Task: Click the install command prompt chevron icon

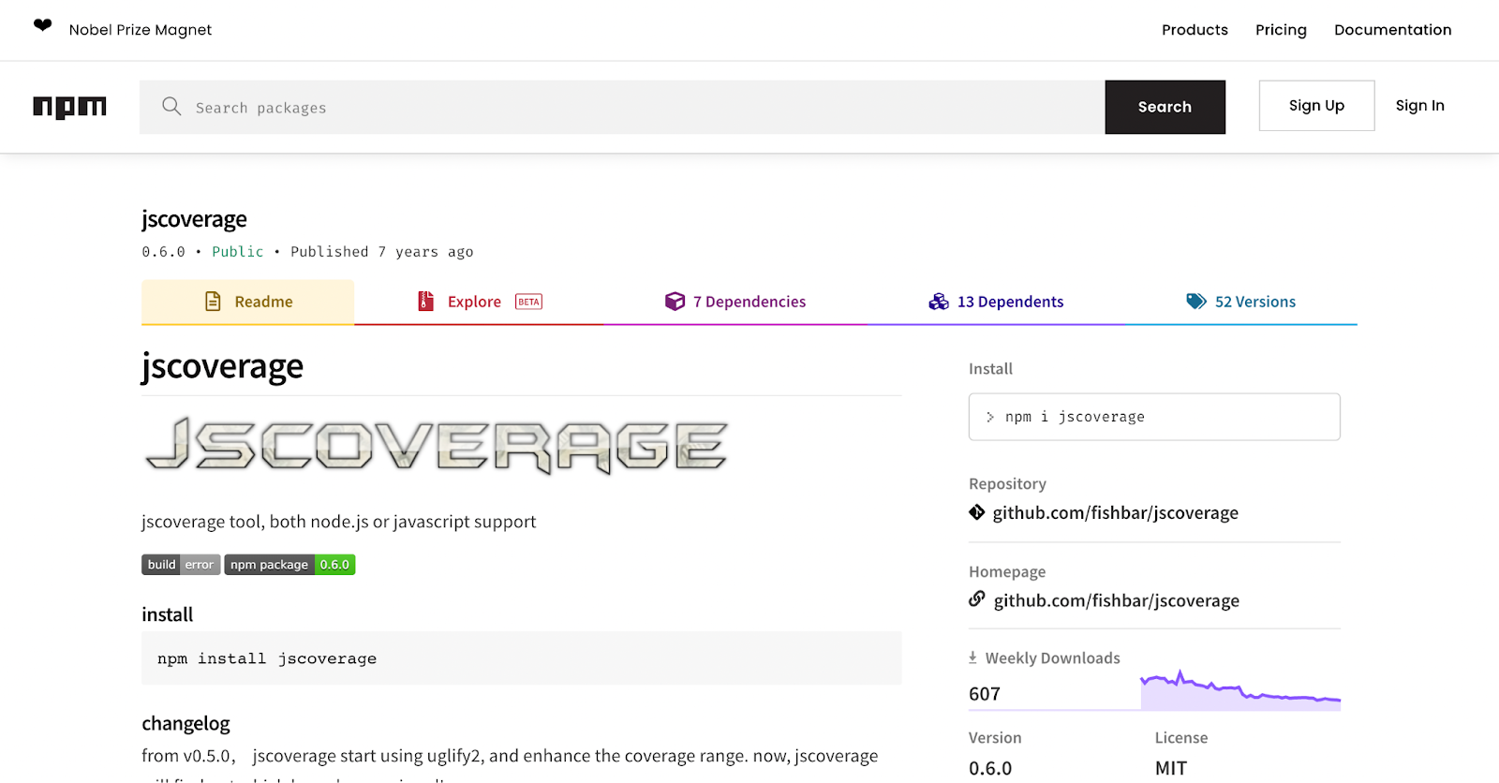Action: [x=990, y=417]
